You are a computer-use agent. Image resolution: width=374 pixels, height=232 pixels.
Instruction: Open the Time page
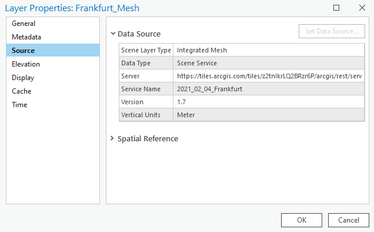coord(53,105)
